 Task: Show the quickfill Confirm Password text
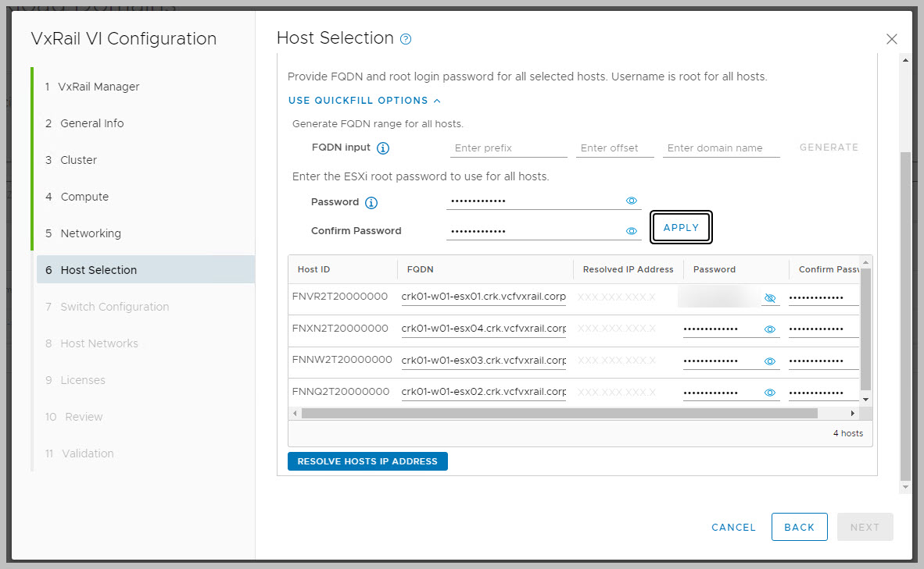tap(632, 231)
